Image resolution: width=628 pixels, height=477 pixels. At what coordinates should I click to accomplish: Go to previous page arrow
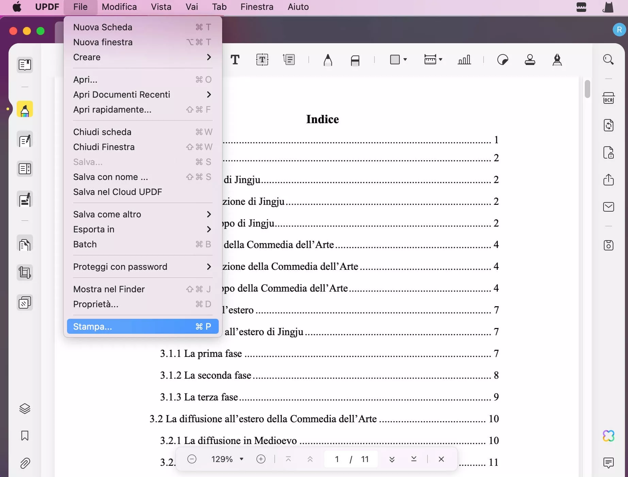click(310, 459)
